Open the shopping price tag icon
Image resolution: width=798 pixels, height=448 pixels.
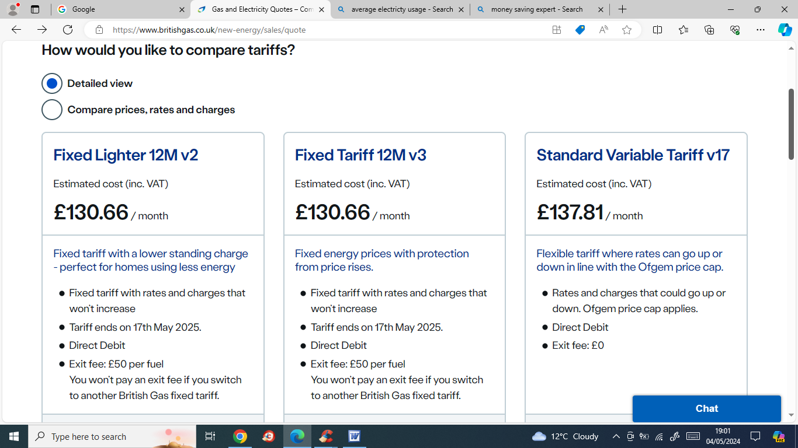click(x=580, y=30)
